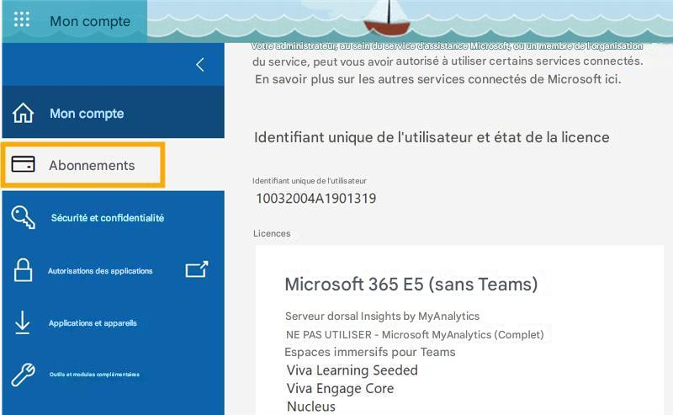Collapse the sidebar with the chevron arrow
Viewport: 673px width, 415px height.
tap(200, 65)
